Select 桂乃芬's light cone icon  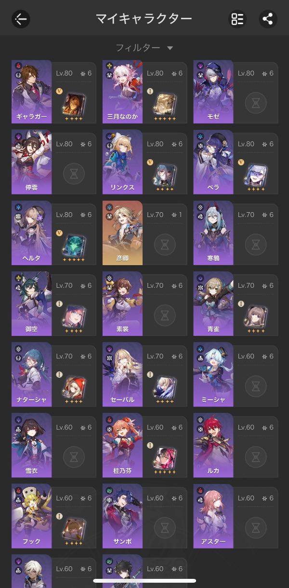(165, 457)
